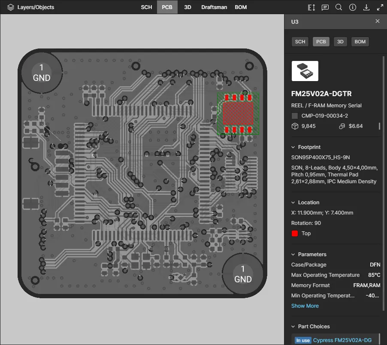Click the download icon in top bar
This screenshot has height=345, width=387.
pos(366,7)
